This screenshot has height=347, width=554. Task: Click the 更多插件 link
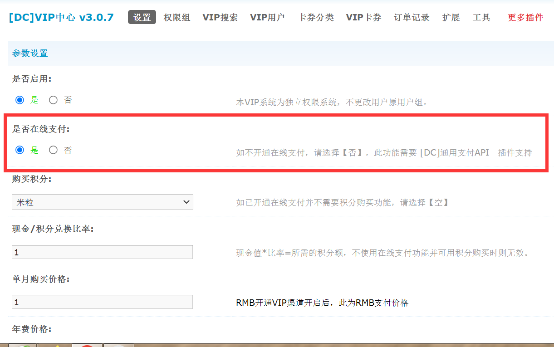525,18
